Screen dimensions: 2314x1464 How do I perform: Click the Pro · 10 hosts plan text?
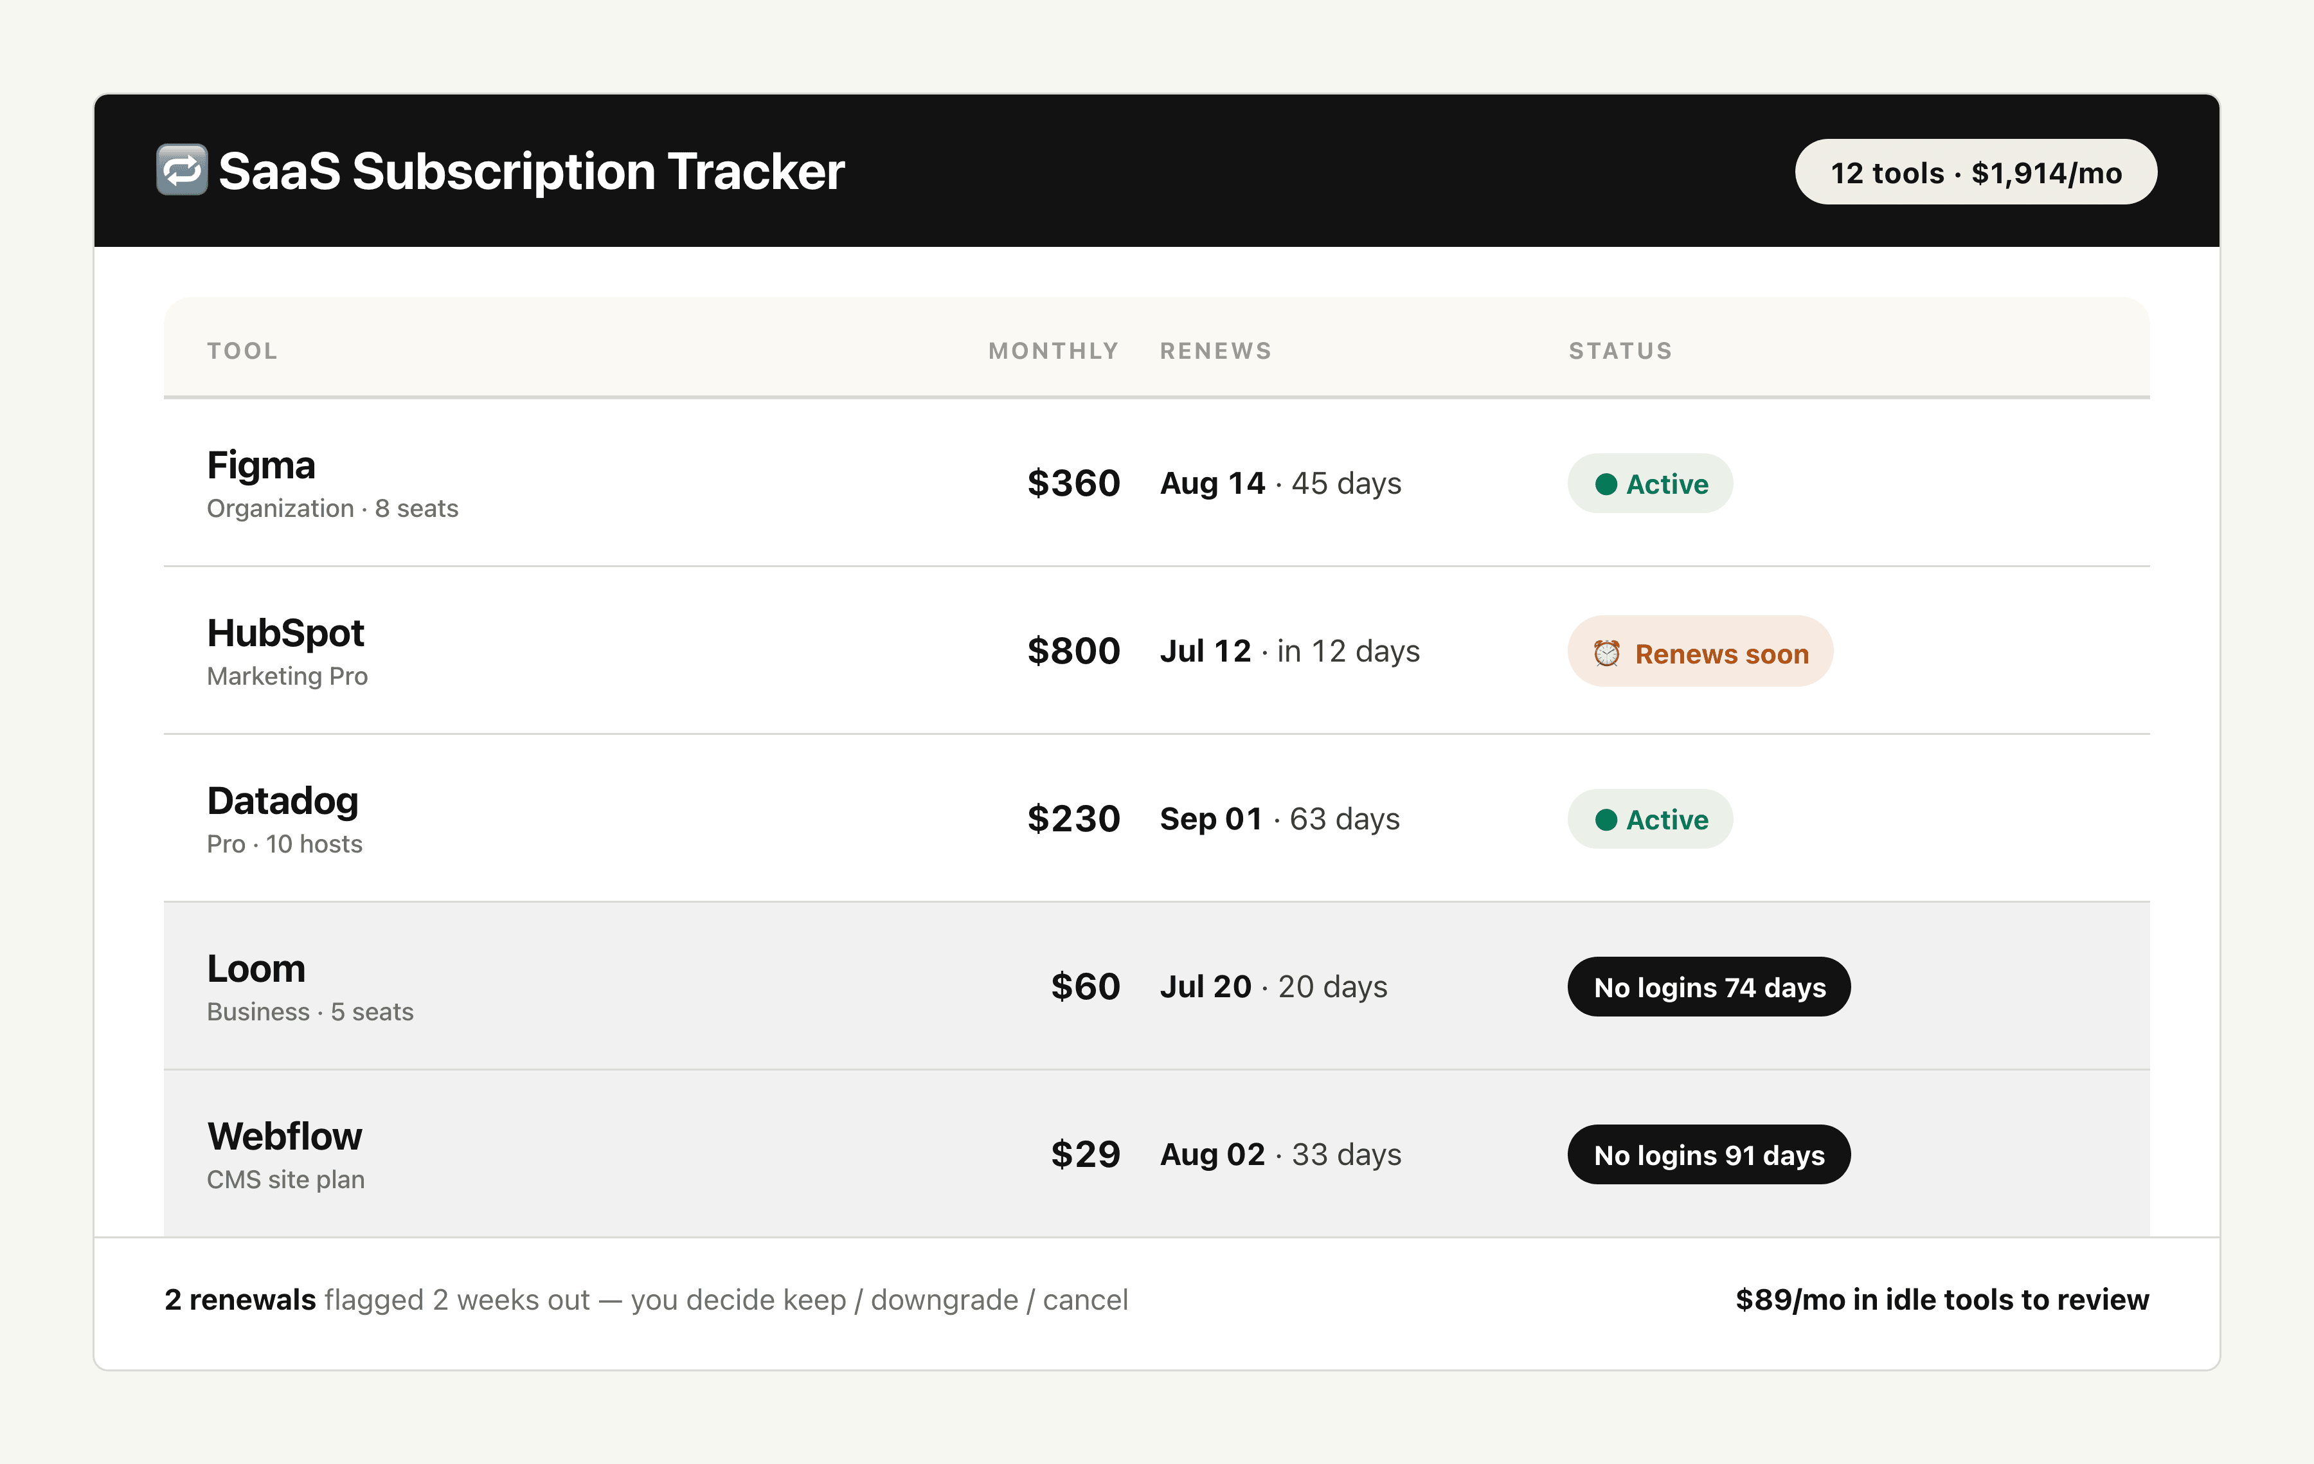(x=285, y=844)
